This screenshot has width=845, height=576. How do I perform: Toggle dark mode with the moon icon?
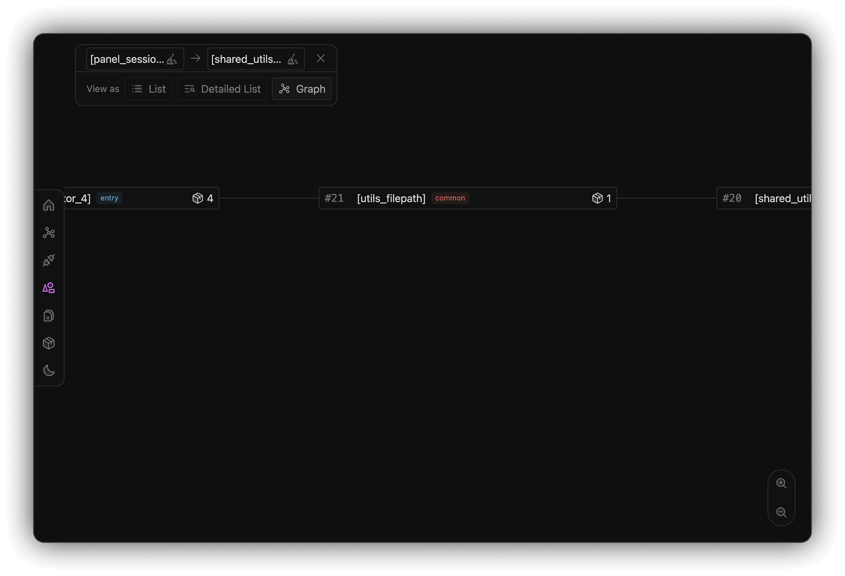[49, 370]
